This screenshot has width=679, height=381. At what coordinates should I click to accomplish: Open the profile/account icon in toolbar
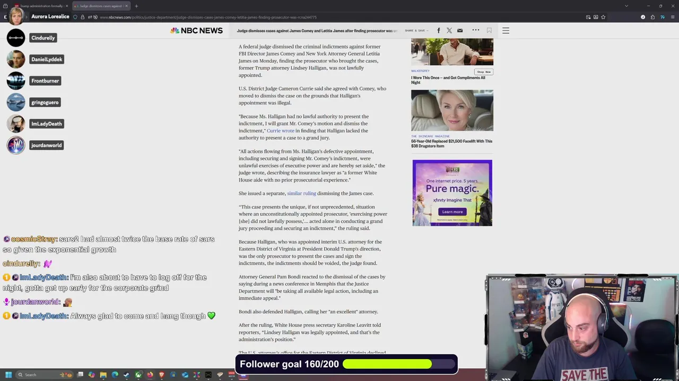click(643, 17)
